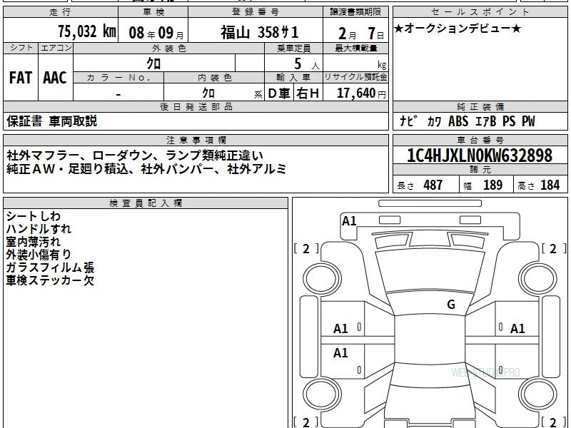Image resolution: width=571 pixels, height=428 pixels.
Task: Select the inspection date 08年09月
Action: click(156, 33)
